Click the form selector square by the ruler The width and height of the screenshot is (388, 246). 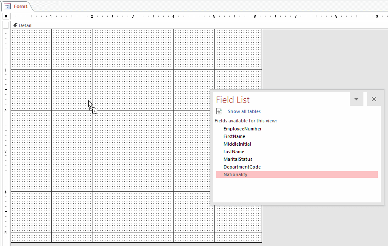coord(6,16)
